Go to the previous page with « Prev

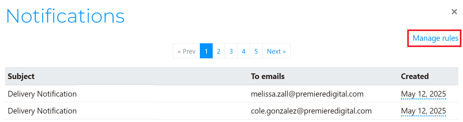click(x=187, y=51)
